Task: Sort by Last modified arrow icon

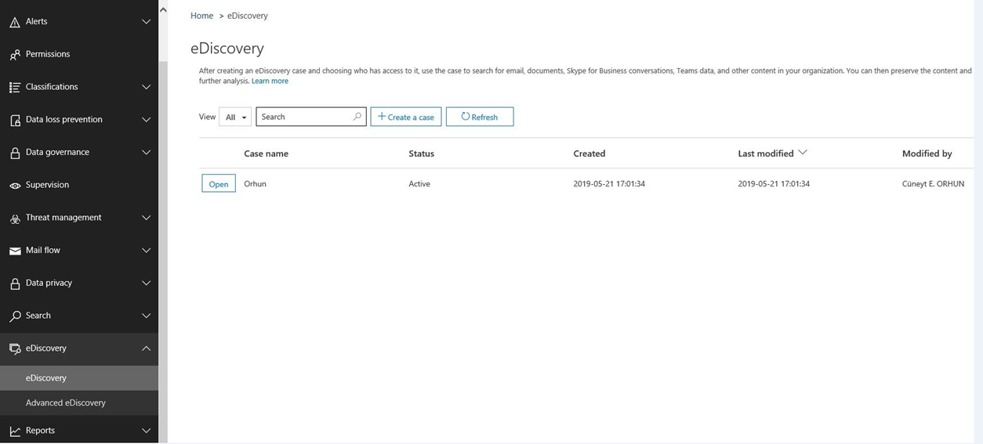Action: pyautogui.click(x=803, y=153)
